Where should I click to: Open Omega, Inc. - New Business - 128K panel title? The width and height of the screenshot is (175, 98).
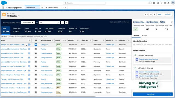(149, 22)
